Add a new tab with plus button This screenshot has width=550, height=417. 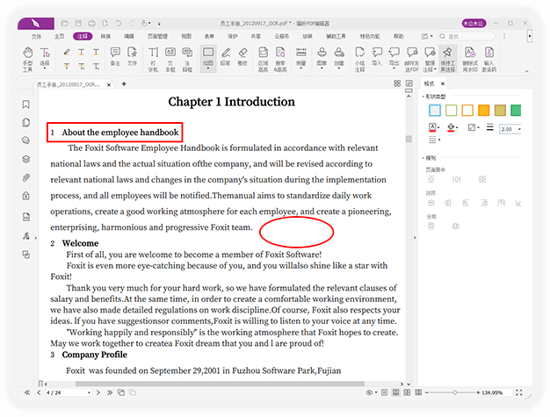tap(124, 84)
